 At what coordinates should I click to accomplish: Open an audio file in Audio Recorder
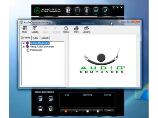[51, 99]
